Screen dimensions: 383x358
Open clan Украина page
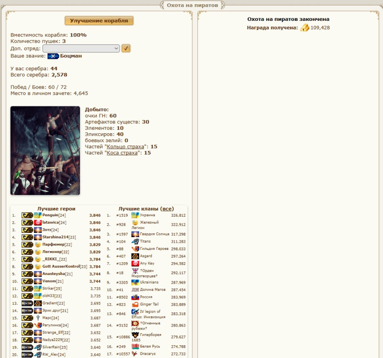click(147, 215)
